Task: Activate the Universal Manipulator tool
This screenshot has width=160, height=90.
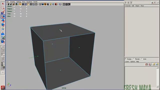Action: coord(3,29)
